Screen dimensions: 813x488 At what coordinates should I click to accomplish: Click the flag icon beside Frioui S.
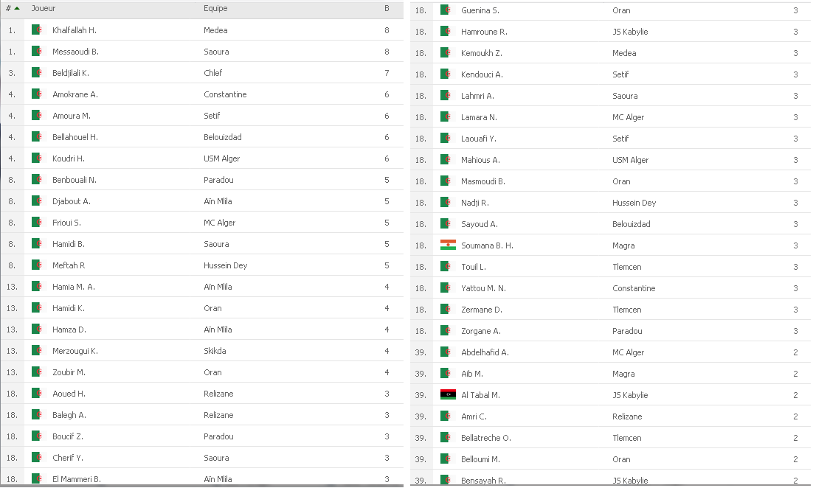point(37,222)
